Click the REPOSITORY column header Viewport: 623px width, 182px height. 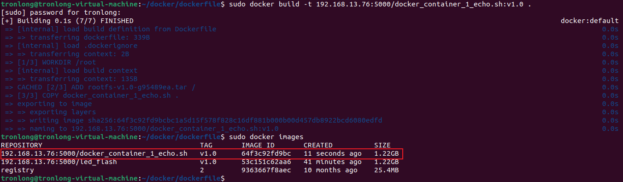21,145
